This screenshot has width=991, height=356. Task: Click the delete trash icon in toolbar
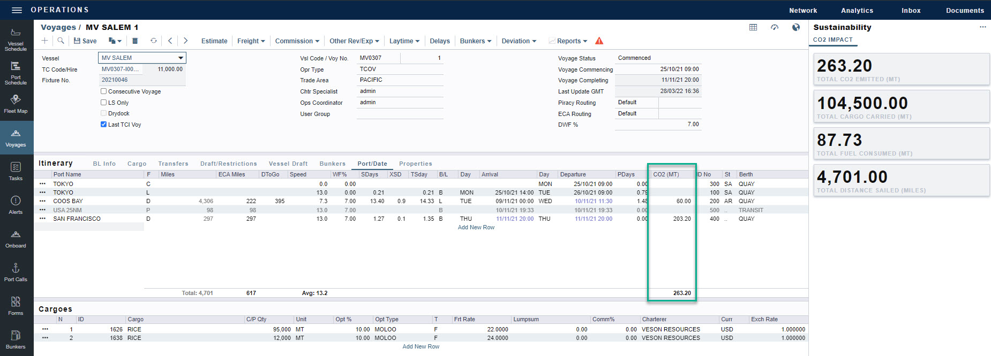[135, 41]
